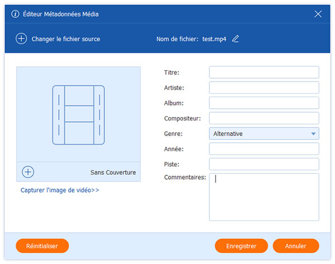Click inside the Commentaires text area
Image resolution: width=335 pixels, height=264 pixels.
[x=264, y=197]
